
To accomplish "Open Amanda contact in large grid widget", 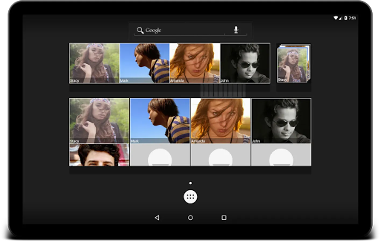I will [221, 121].
